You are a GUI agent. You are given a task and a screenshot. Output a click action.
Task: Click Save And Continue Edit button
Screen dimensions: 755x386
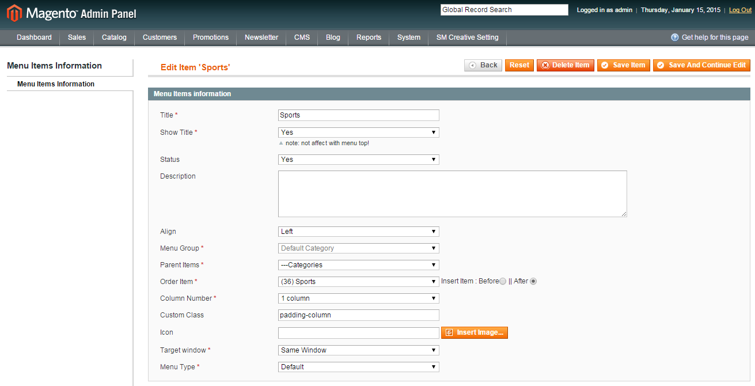pos(701,65)
